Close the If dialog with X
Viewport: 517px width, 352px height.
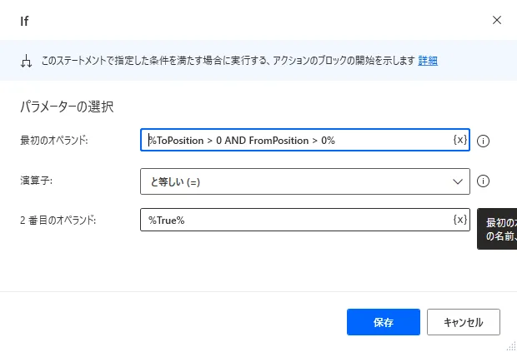[497, 19]
